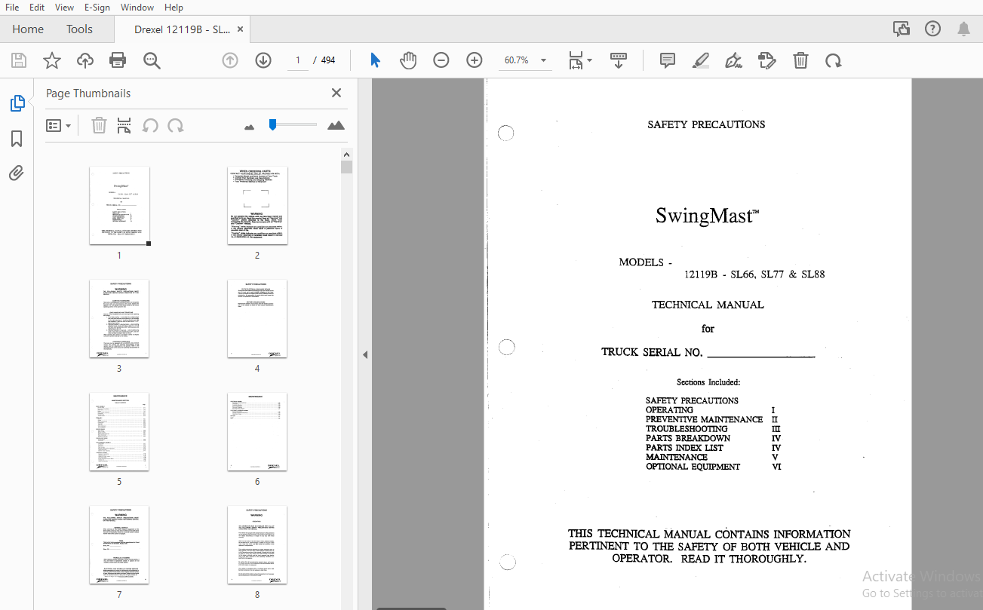The image size is (983, 610).
Task: Expand the page display options arrow
Action: coord(590,60)
